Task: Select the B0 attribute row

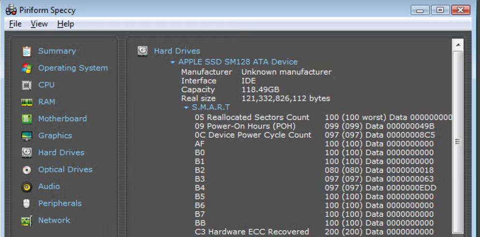Action: pyautogui.click(x=314, y=153)
